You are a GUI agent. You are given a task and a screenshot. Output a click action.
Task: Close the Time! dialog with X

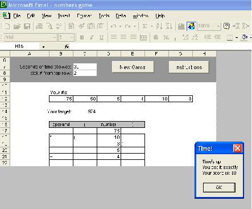238,148
